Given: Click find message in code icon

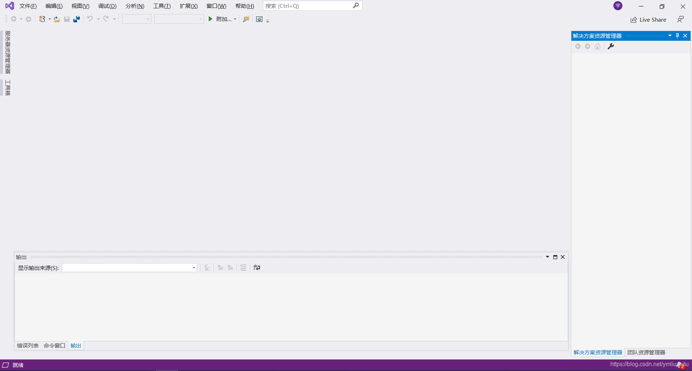Looking at the screenshot, I should point(207,267).
